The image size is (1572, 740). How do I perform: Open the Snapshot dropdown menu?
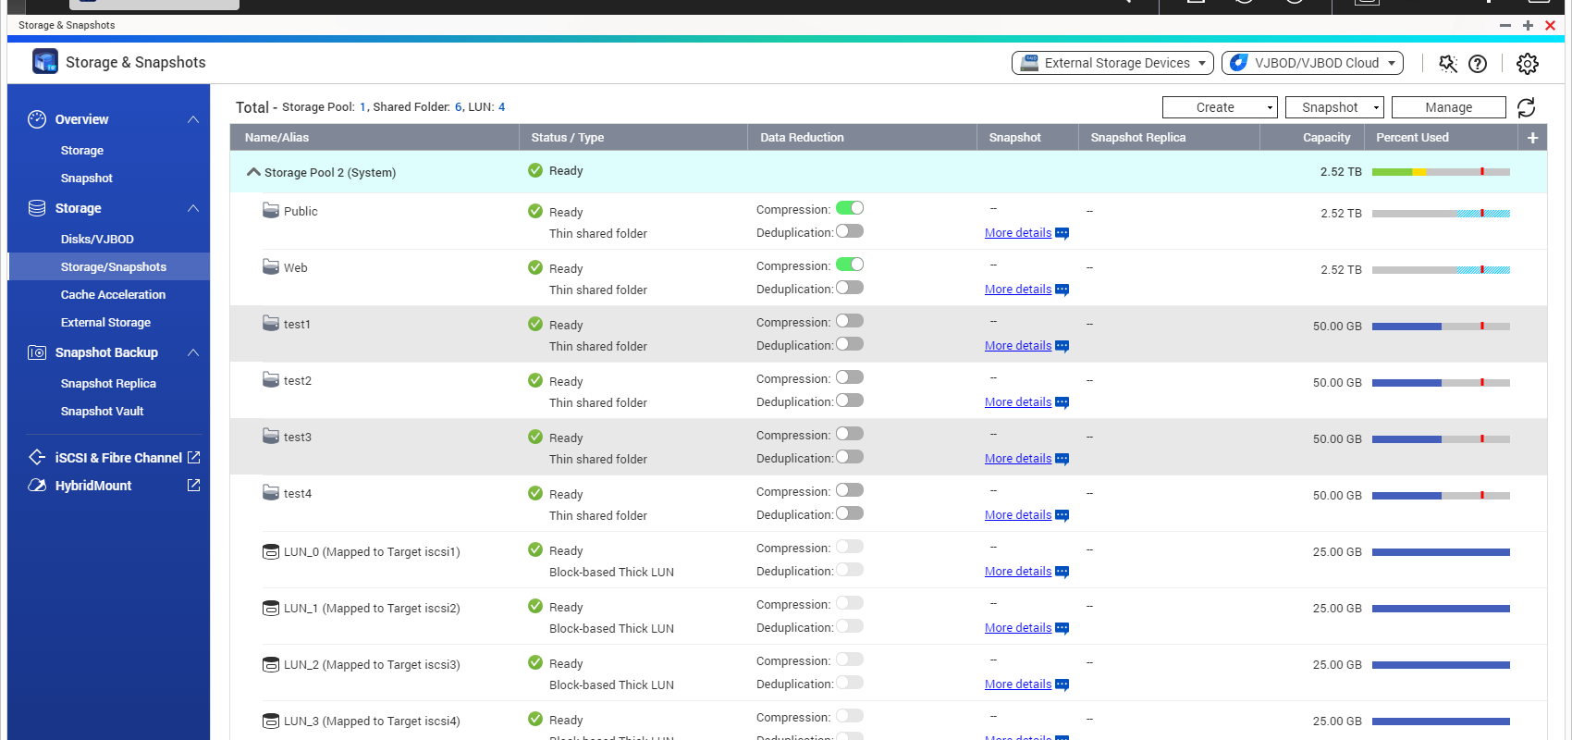1334,107
